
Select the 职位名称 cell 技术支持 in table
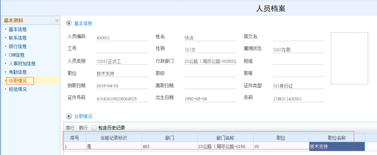[x=337, y=147]
